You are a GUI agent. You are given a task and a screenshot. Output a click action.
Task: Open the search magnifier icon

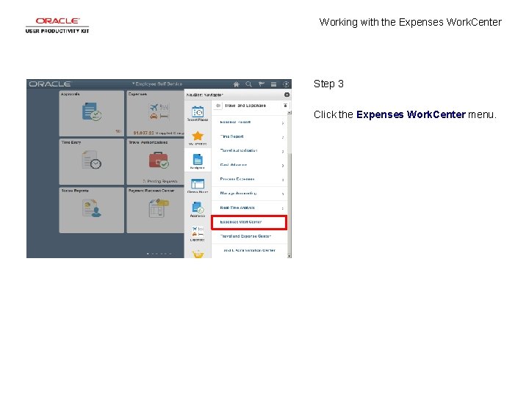click(x=248, y=84)
